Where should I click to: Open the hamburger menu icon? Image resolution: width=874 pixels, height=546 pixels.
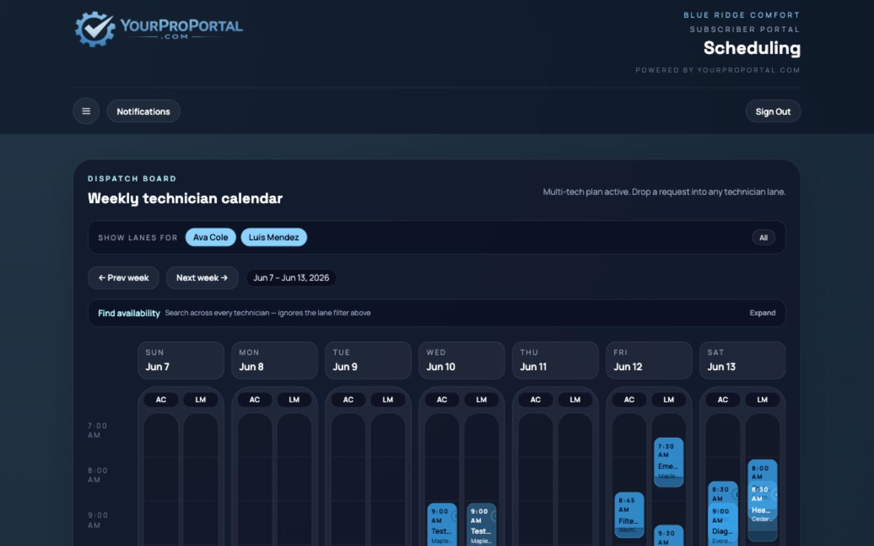(86, 112)
